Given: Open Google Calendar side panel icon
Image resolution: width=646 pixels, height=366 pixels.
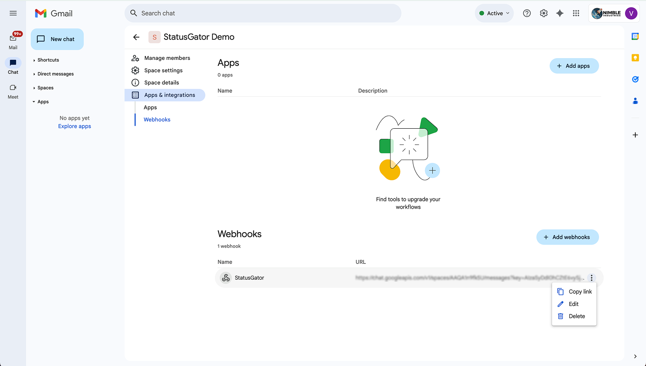Looking at the screenshot, I should point(635,37).
